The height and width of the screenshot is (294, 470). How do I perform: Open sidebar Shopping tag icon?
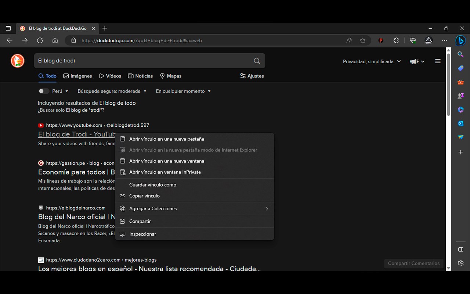(460, 68)
